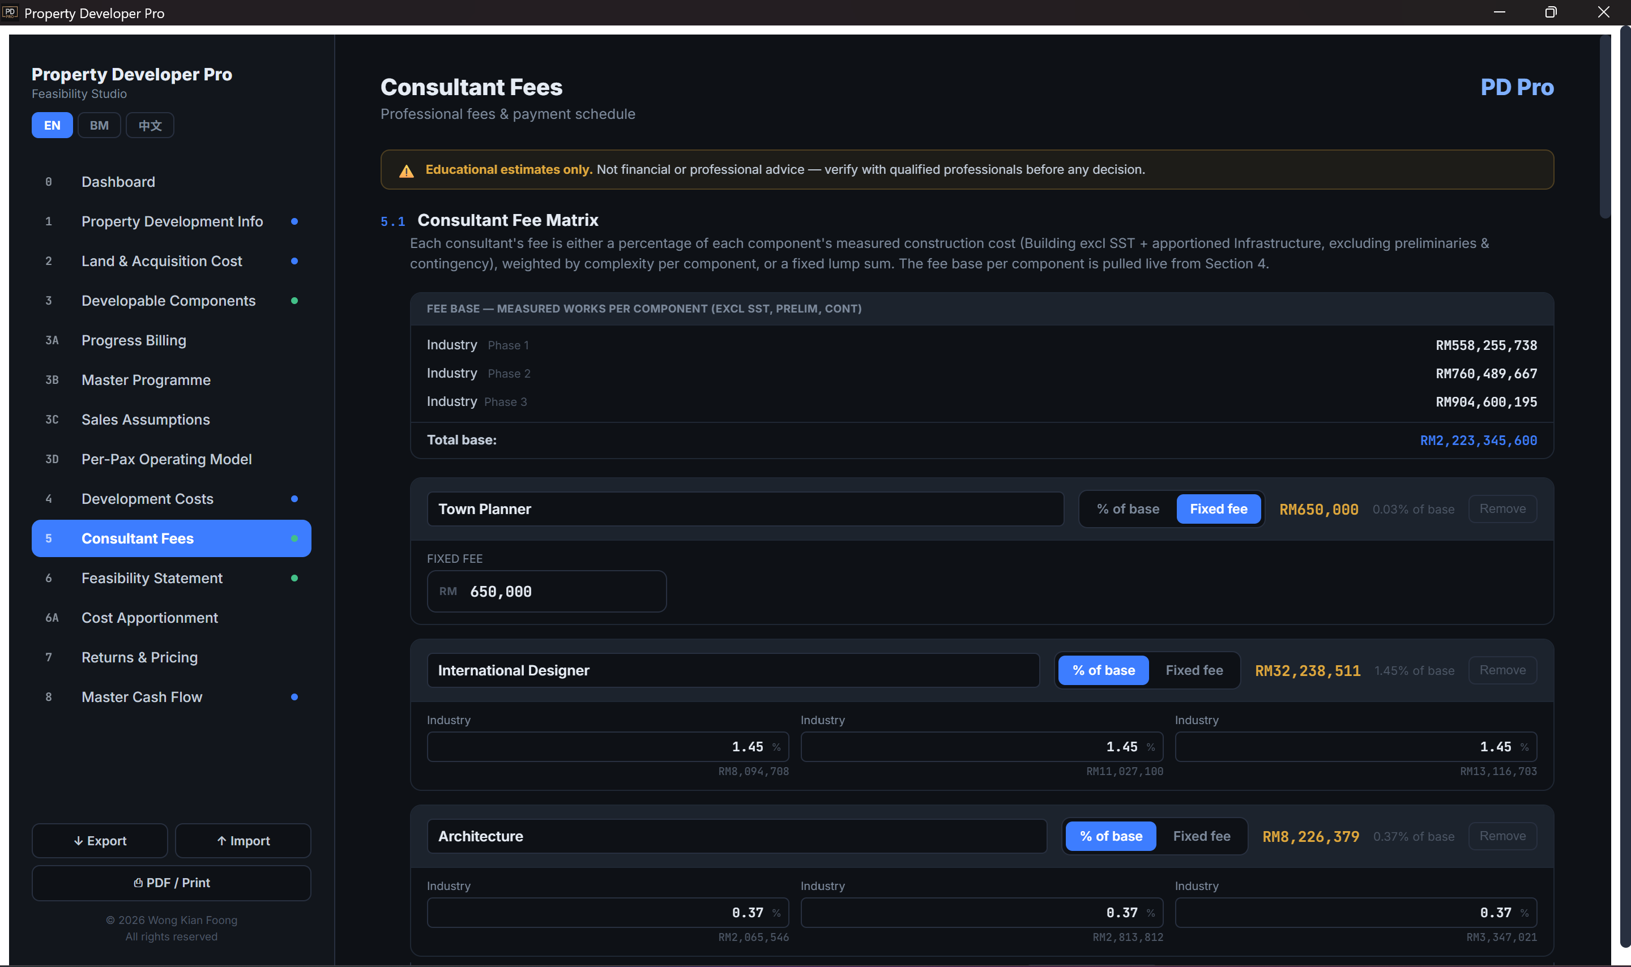Viewport: 1631px width, 967px height.
Task: Click the RM8,226,379 architecture fee total
Action: (1311, 837)
